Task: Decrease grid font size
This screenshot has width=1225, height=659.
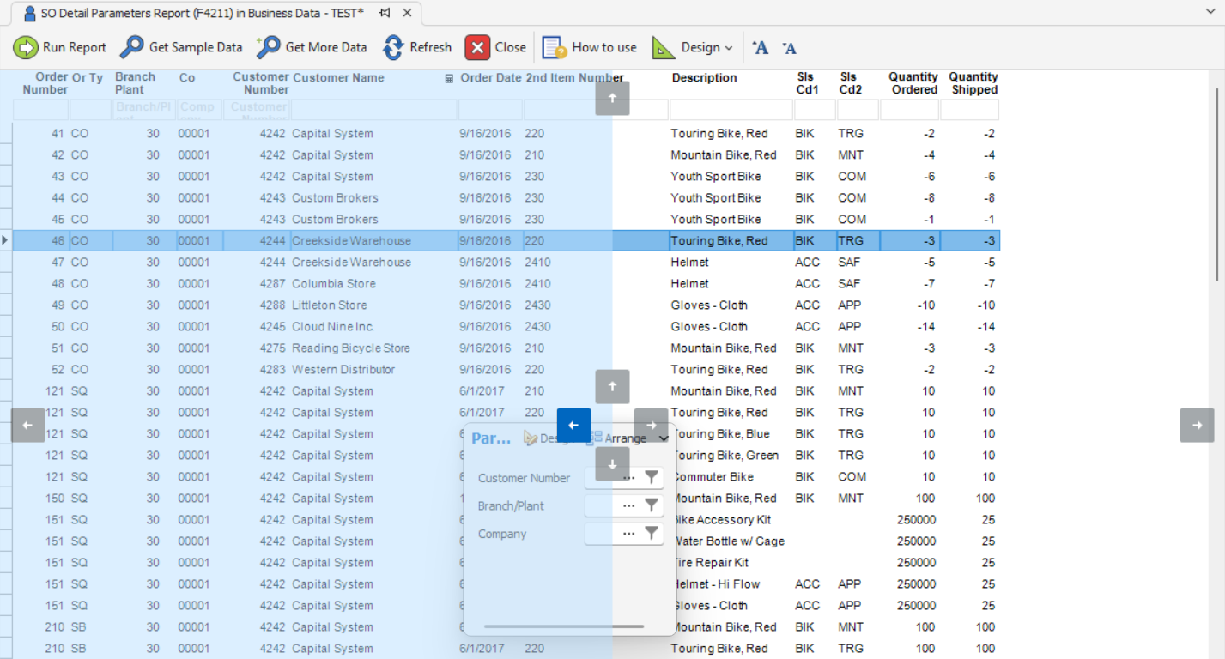Action: tap(790, 48)
